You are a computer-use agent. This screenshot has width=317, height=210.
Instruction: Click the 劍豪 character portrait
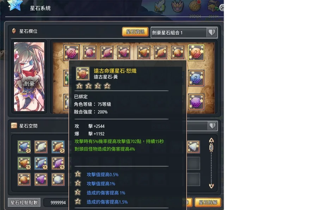pyautogui.click(x=29, y=77)
